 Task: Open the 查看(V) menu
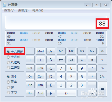coord(9,11)
